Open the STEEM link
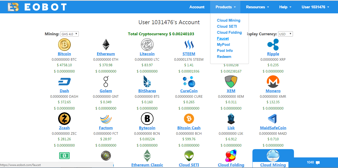338x168 pixels. [189, 54]
